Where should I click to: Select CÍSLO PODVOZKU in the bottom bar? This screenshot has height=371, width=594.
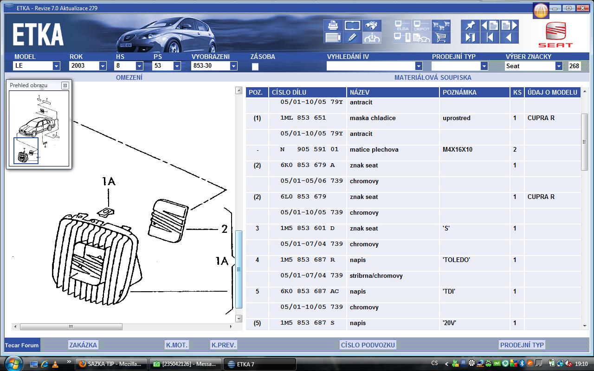point(368,345)
